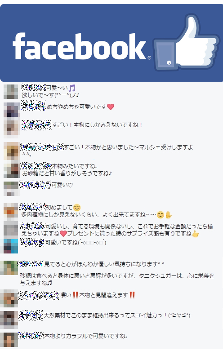The height and width of the screenshot is (351, 223).
Task: Open avatar beside マルシェ受けしますよ comment
Action: [x=11, y=151]
